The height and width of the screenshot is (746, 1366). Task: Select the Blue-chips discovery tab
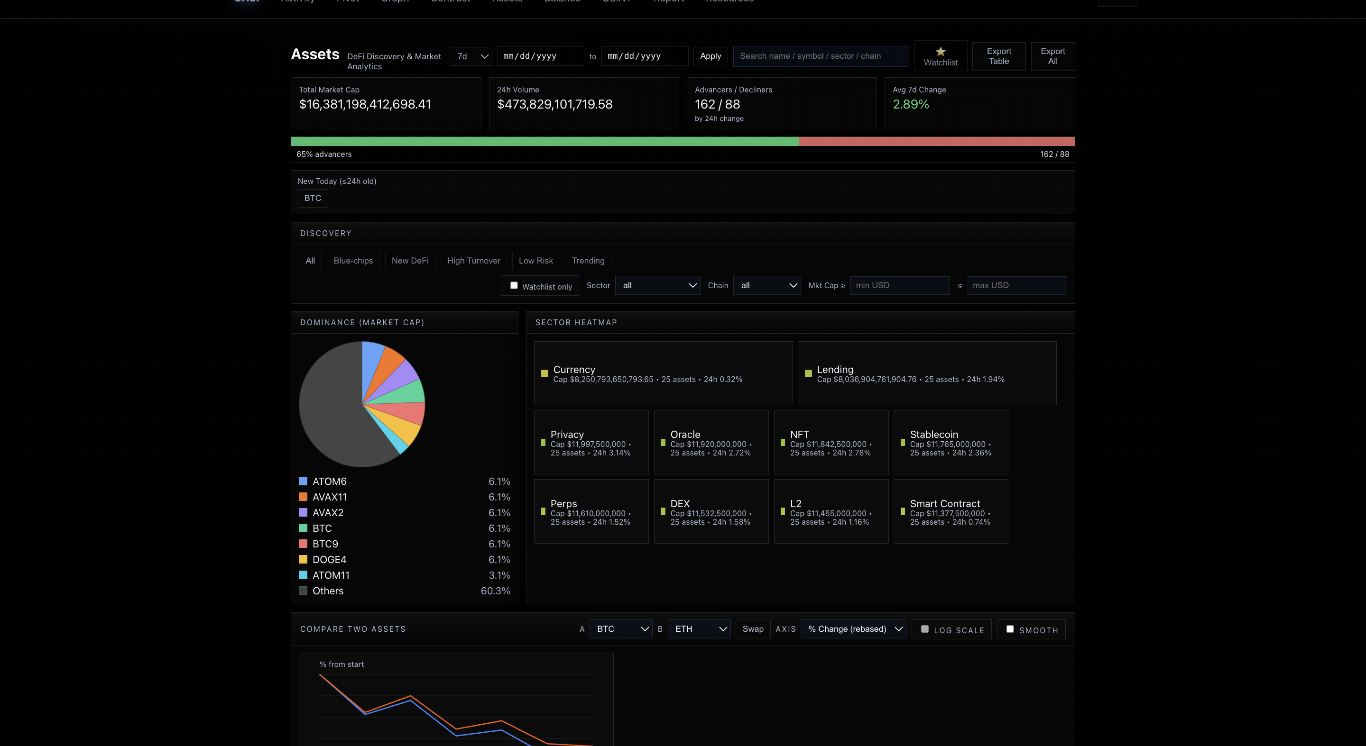(x=353, y=261)
